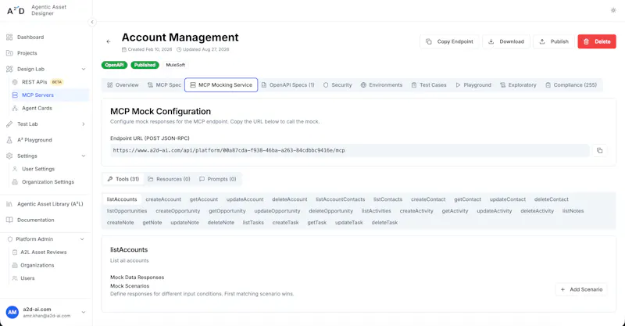Click the MuleSoft tag

175,65
